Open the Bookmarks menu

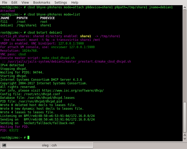[41, 2]
